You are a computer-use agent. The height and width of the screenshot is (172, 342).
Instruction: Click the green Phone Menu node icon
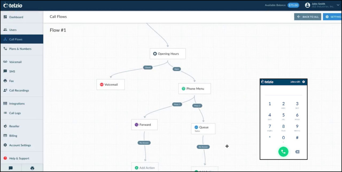click(x=183, y=89)
